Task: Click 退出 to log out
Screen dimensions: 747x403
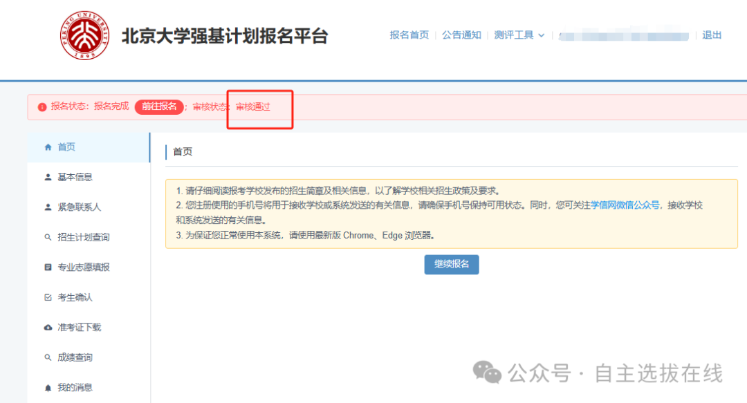Action: [712, 35]
